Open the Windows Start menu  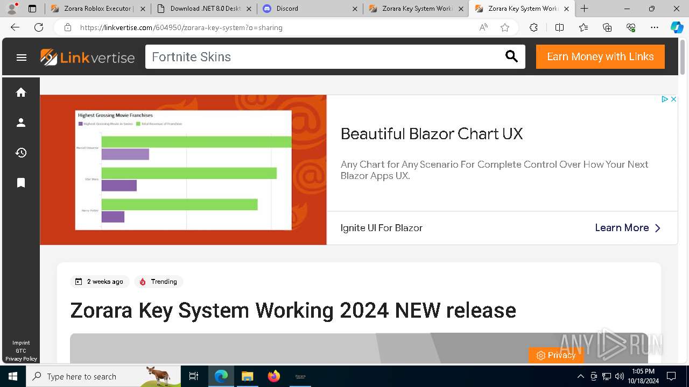pyautogui.click(x=13, y=376)
